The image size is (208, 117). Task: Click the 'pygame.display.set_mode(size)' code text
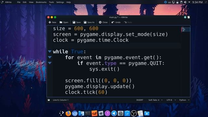[x=124, y=34]
